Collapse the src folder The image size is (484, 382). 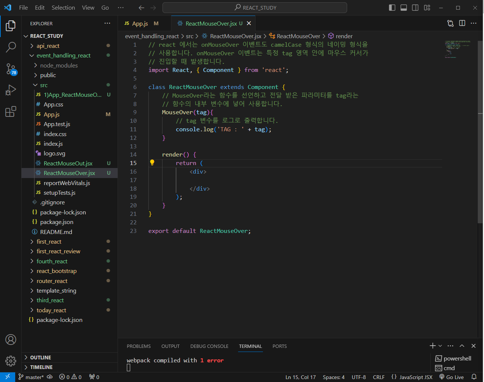(x=69, y=85)
